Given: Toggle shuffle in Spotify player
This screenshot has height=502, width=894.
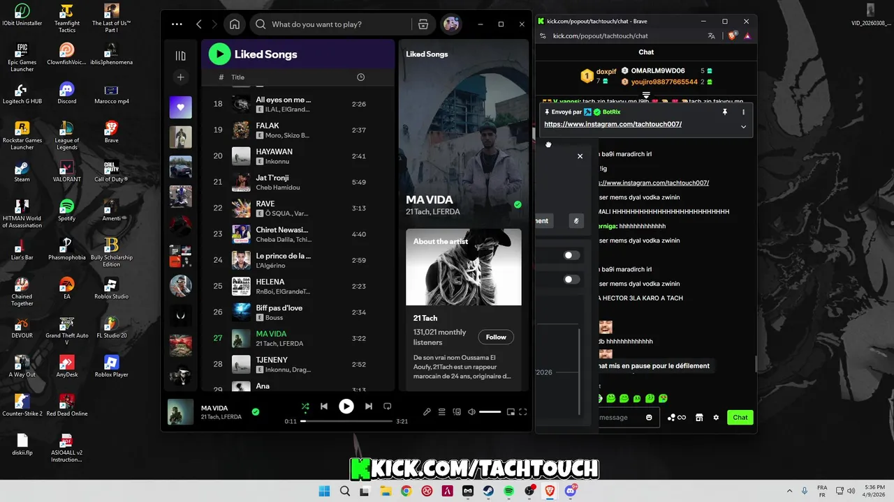Looking at the screenshot, I should [x=305, y=406].
